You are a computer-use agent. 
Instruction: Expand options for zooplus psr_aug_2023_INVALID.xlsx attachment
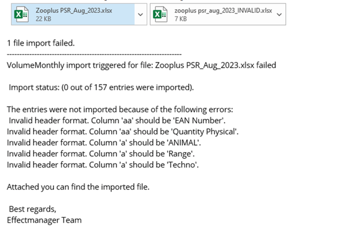279,14
